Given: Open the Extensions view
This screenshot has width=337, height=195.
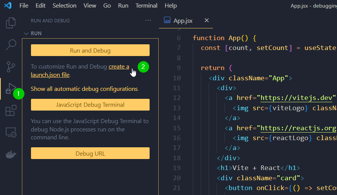Looking at the screenshot, I should [11, 111].
